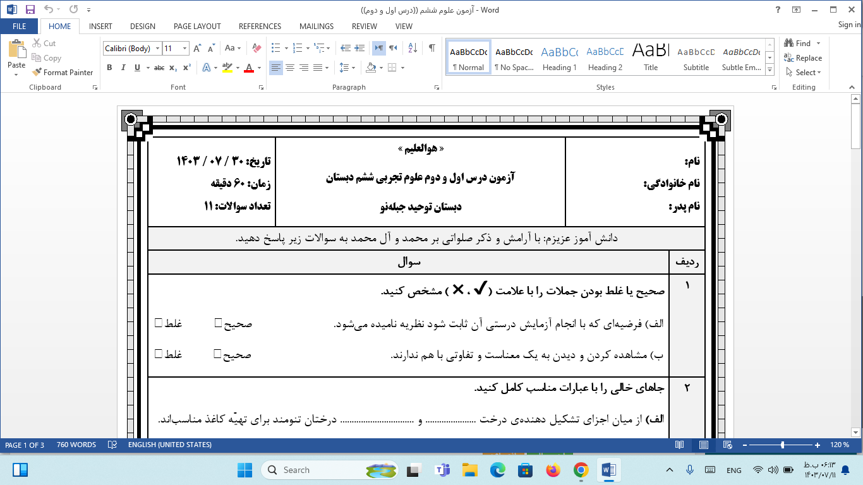Click the Save icon in quick access toolbar
Screen dimensions: 863x485
pyautogui.click(x=30, y=9)
